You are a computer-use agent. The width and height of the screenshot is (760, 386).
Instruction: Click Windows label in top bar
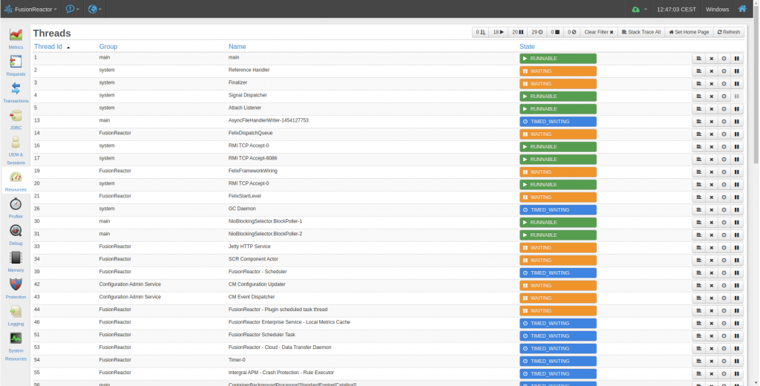pyautogui.click(x=717, y=9)
